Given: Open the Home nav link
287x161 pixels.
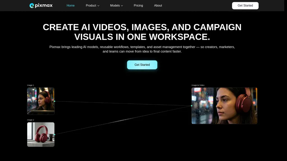Looking at the screenshot, I should [x=70, y=6].
